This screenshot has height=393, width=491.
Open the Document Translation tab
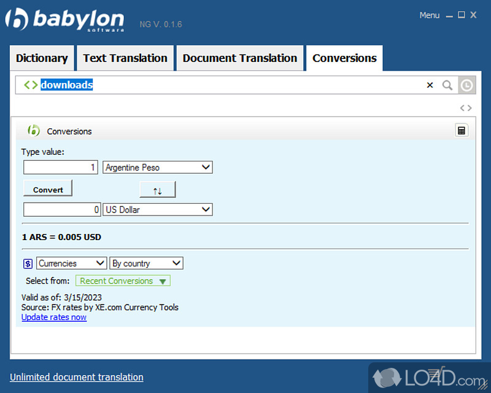240,58
